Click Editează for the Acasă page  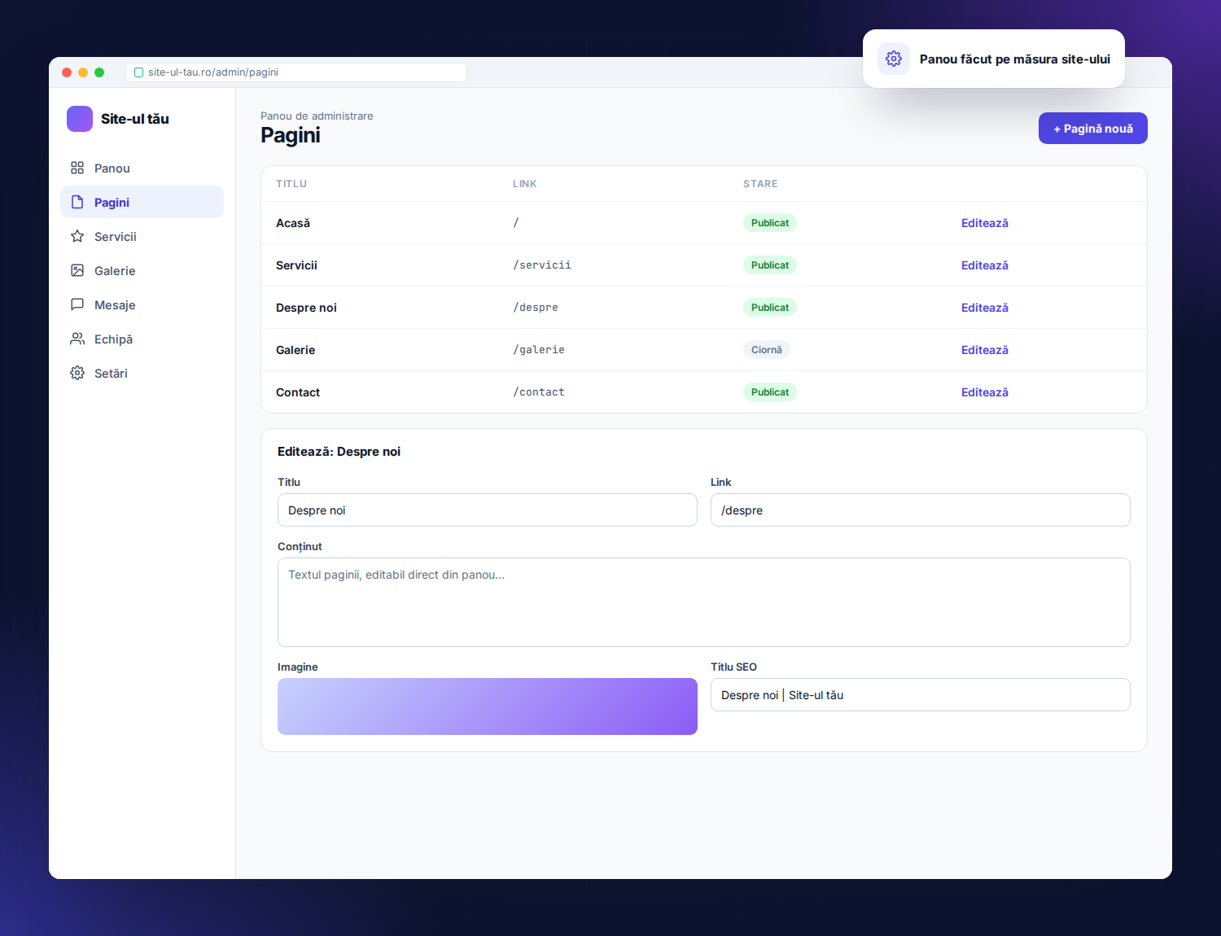pos(984,223)
